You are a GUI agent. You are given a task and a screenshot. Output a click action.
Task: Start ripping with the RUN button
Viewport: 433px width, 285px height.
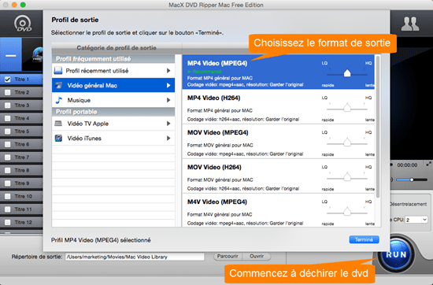[x=396, y=254]
